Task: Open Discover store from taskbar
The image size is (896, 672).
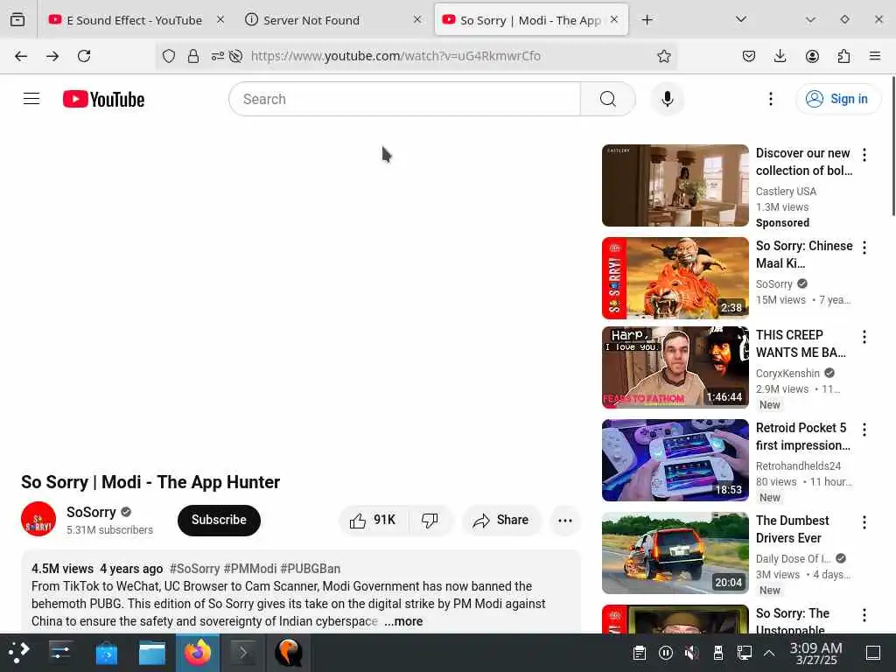Action: (106, 653)
